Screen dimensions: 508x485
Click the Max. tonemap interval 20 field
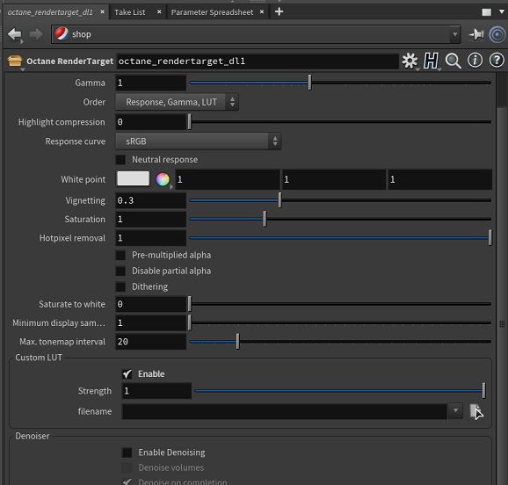pyautogui.click(x=151, y=342)
